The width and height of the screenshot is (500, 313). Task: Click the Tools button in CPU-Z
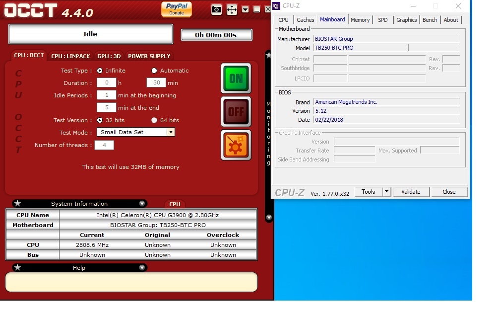pos(368,192)
